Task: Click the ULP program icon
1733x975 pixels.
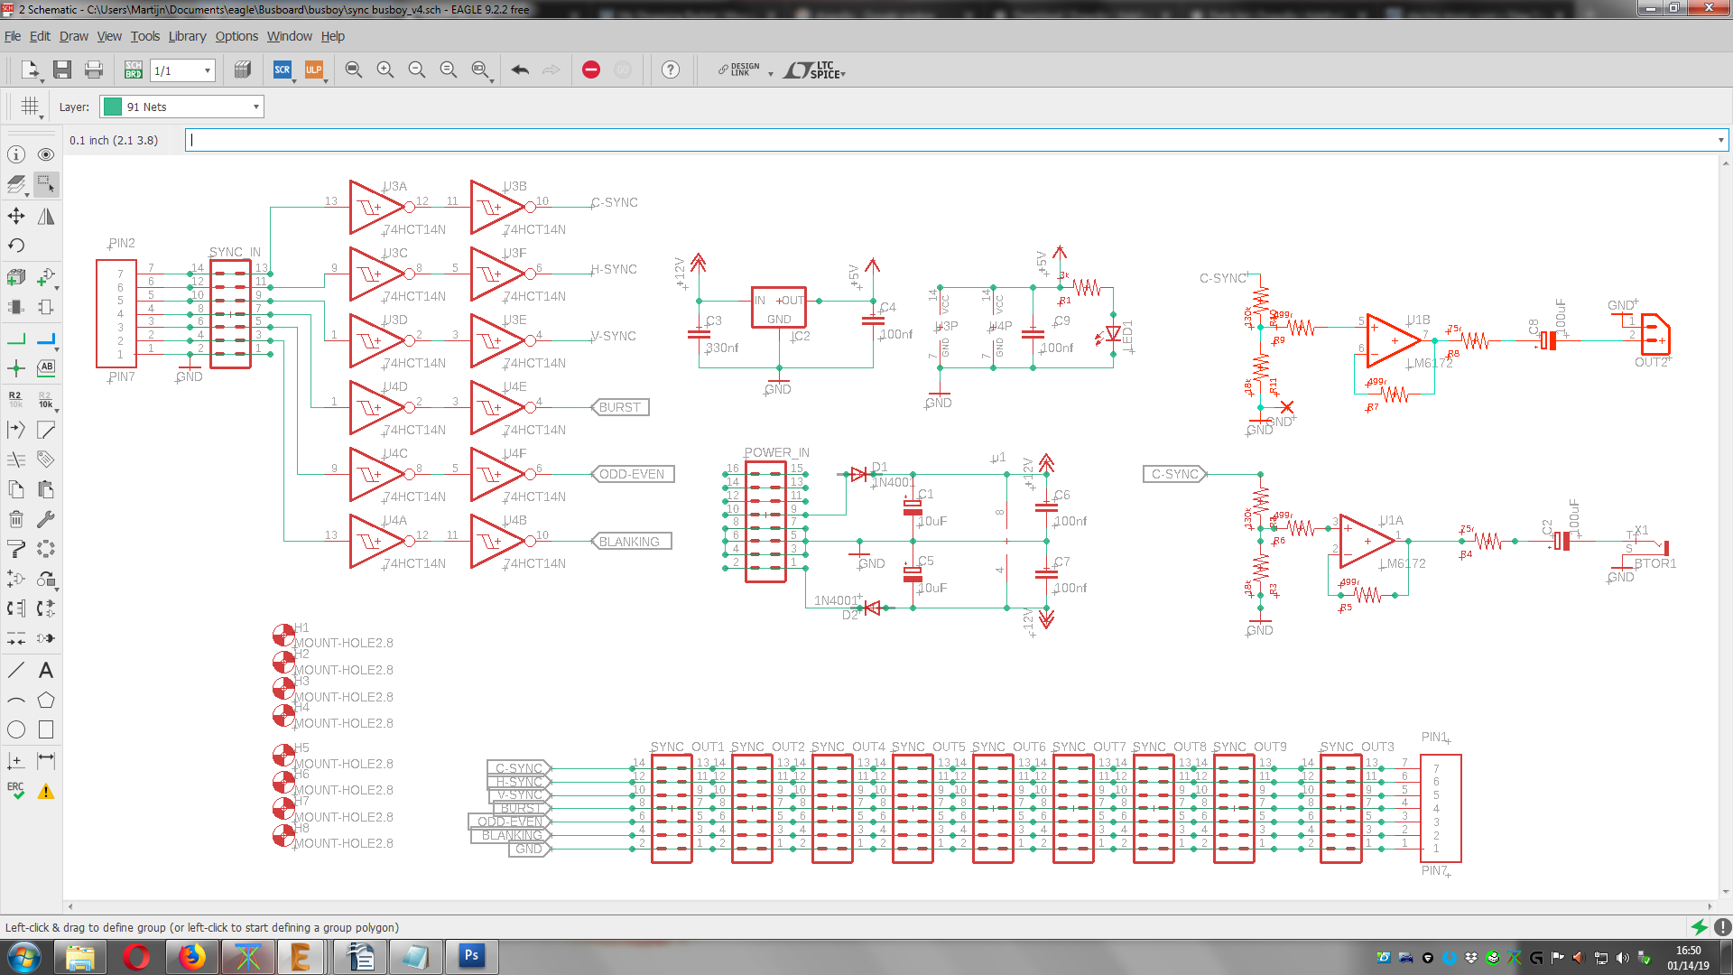Action: (x=313, y=70)
